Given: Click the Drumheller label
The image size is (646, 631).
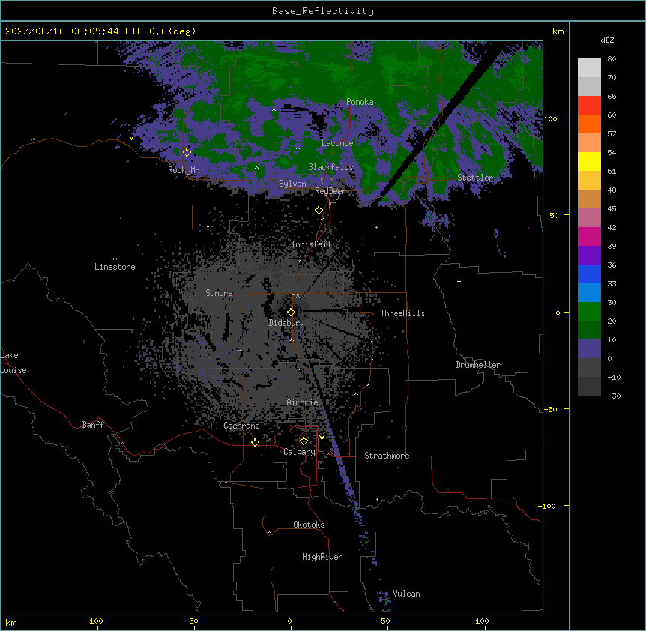Looking at the screenshot, I should 478,365.
